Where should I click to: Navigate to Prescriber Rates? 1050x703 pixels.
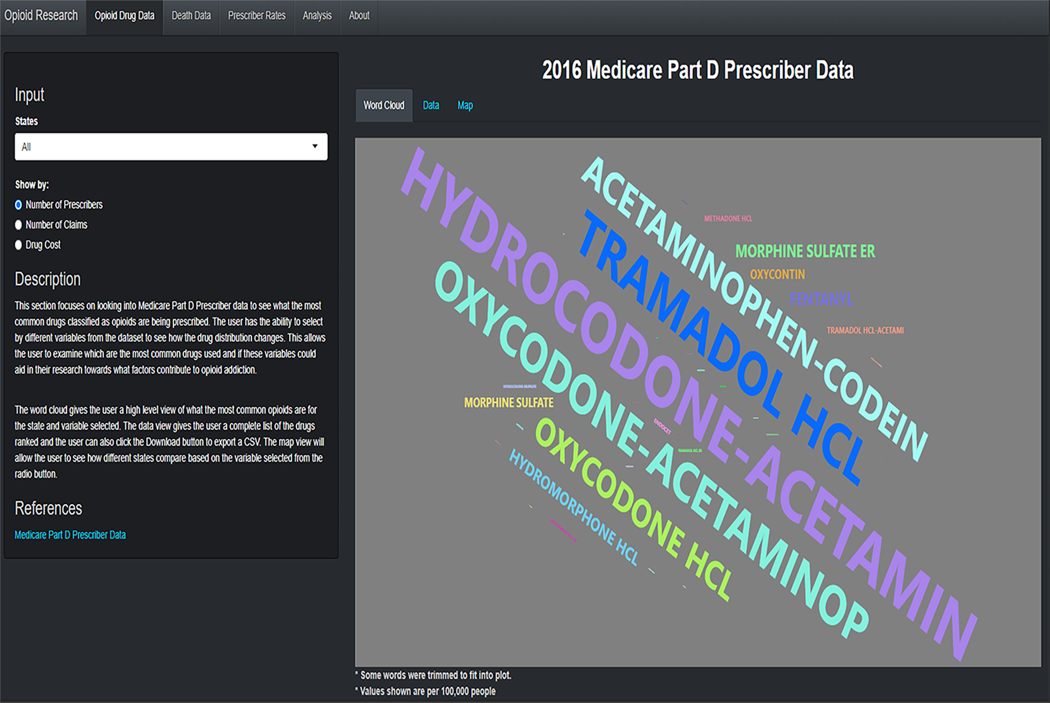coord(256,16)
